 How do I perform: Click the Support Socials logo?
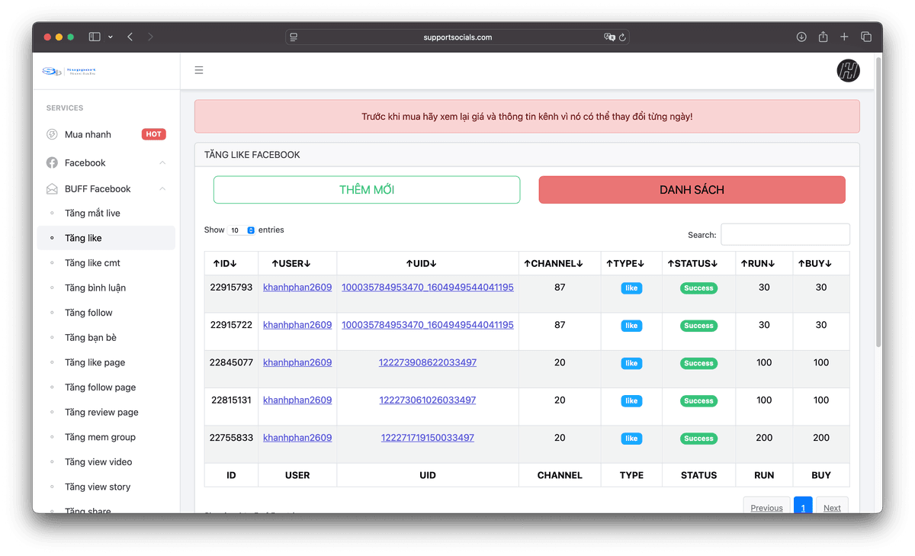coord(69,71)
